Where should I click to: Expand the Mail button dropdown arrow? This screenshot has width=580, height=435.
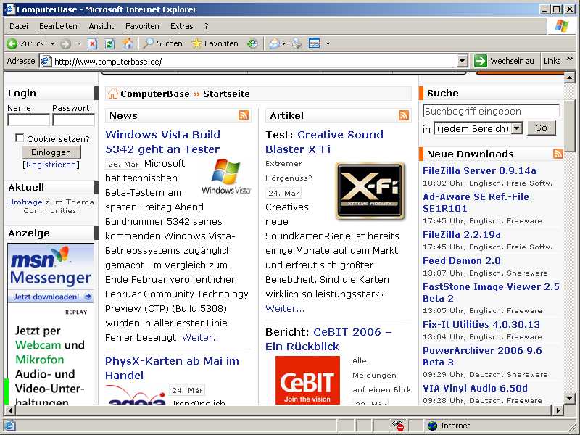tap(283, 44)
